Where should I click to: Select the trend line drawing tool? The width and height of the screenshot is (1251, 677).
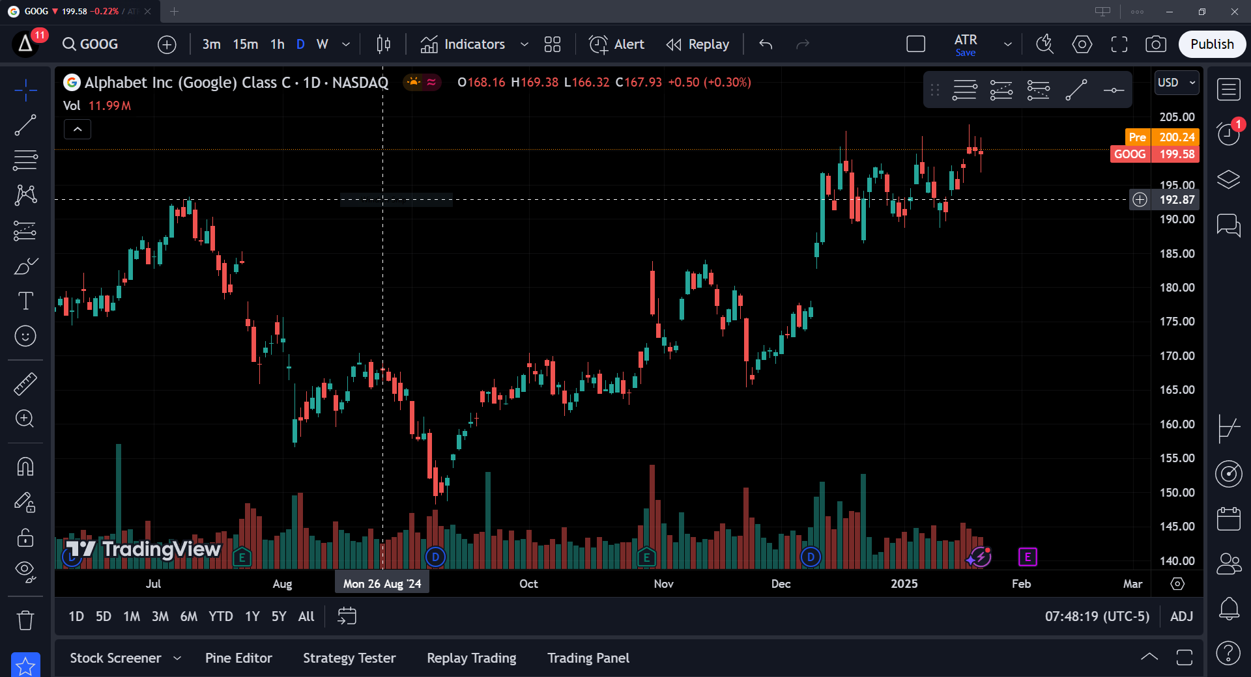tap(25, 125)
